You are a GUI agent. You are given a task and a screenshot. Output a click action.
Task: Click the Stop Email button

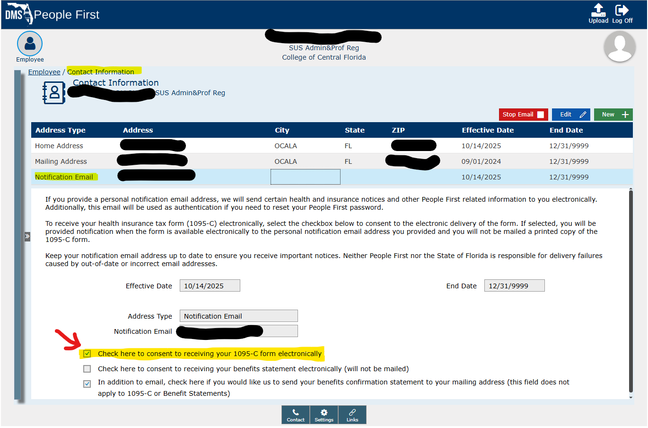point(523,115)
